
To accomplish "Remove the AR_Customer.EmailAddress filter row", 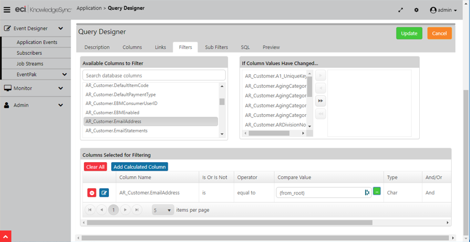I will tap(92, 193).
